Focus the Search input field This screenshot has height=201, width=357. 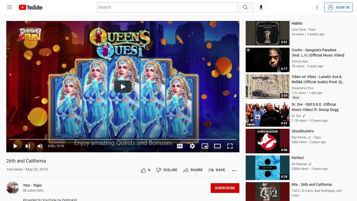point(167,7)
